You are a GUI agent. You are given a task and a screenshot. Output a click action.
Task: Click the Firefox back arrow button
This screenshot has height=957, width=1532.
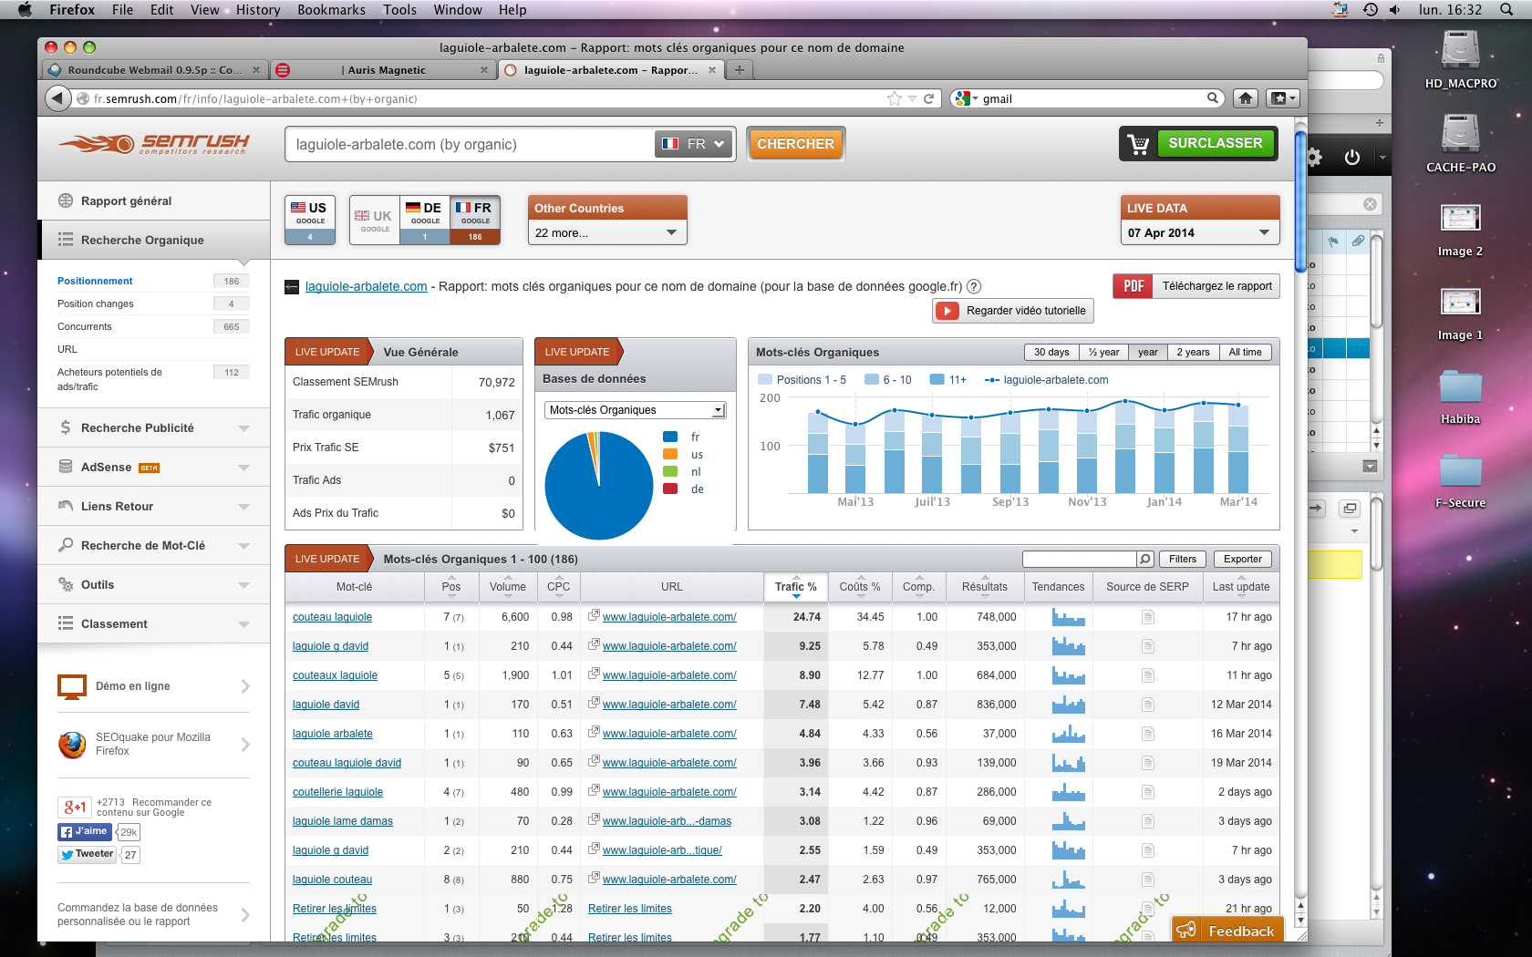[58, 98]
